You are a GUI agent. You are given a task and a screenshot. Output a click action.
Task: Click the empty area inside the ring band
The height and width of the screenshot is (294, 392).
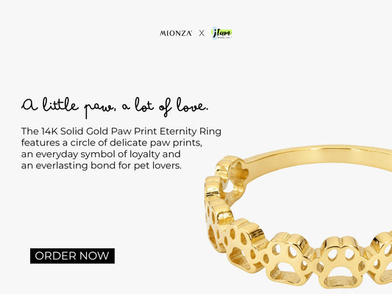point(313,200)
